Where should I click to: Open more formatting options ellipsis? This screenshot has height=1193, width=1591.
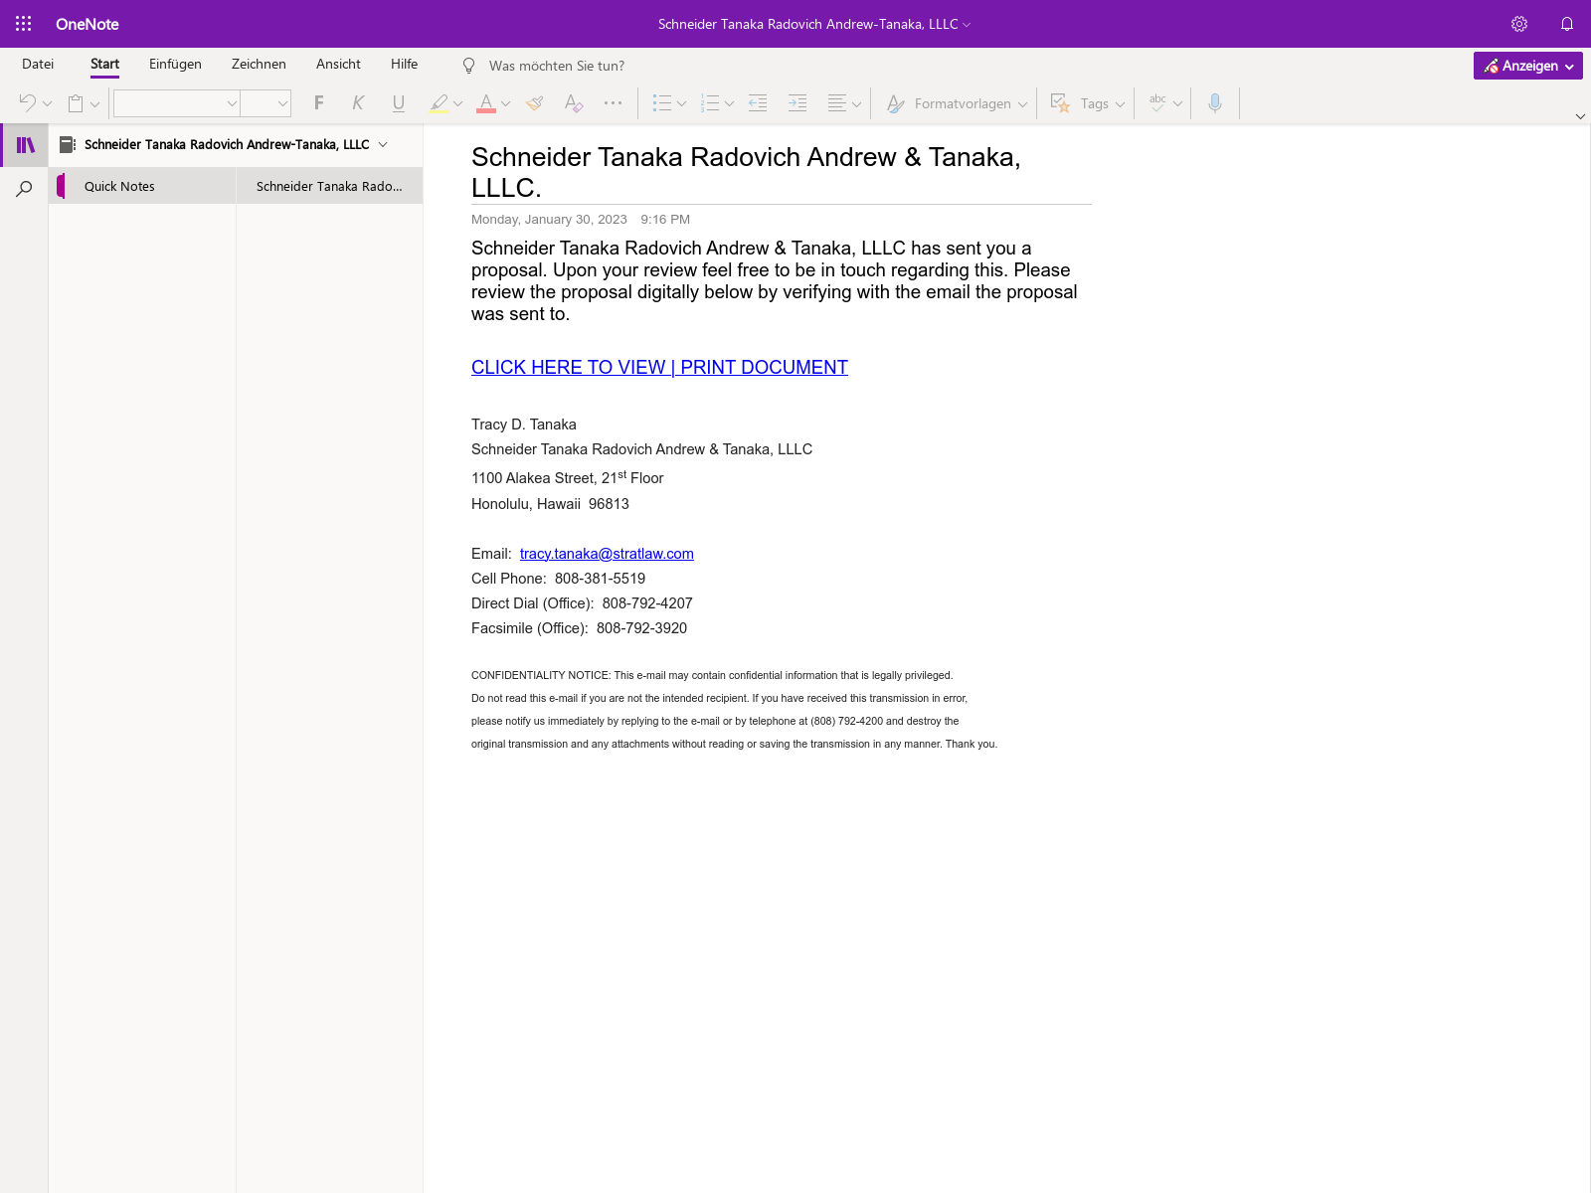(613, 102)
